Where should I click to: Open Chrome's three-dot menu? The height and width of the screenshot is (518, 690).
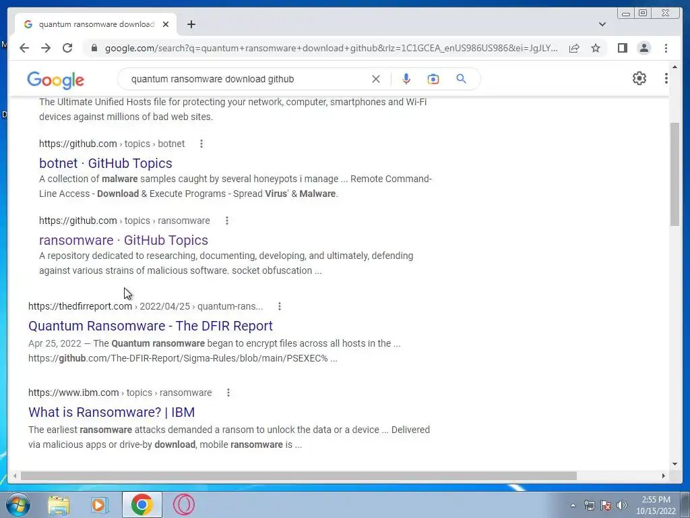click(666, 48)
